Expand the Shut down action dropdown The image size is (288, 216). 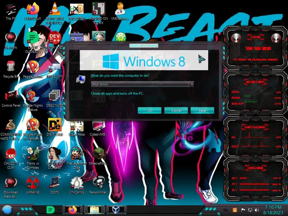tap(142, 84)
